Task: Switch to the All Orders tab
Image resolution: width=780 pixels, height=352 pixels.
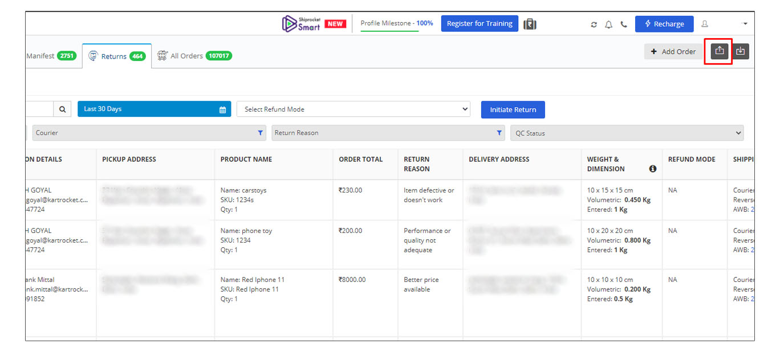Action: point(194,56)
